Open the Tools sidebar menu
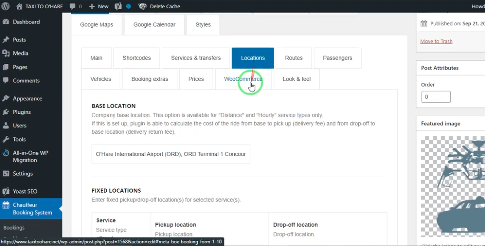Image resolution: width=485 pixels, height=246 pixels. click(x=19, y=139)
